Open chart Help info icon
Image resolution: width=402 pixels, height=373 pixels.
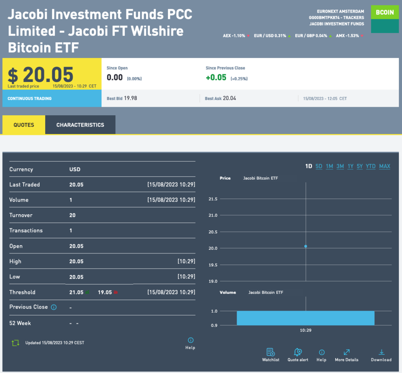(322, 352)
